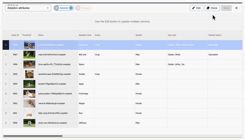Click the Dog color column header
Screen dimensions: 245x140
click(187, 35)
